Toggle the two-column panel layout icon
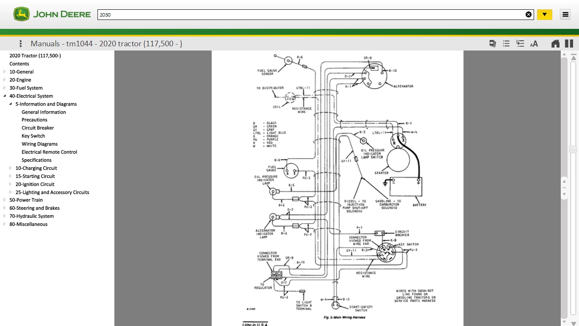Image resolution: width=579 pixels, height=326 pixels. tap(569, 43)
